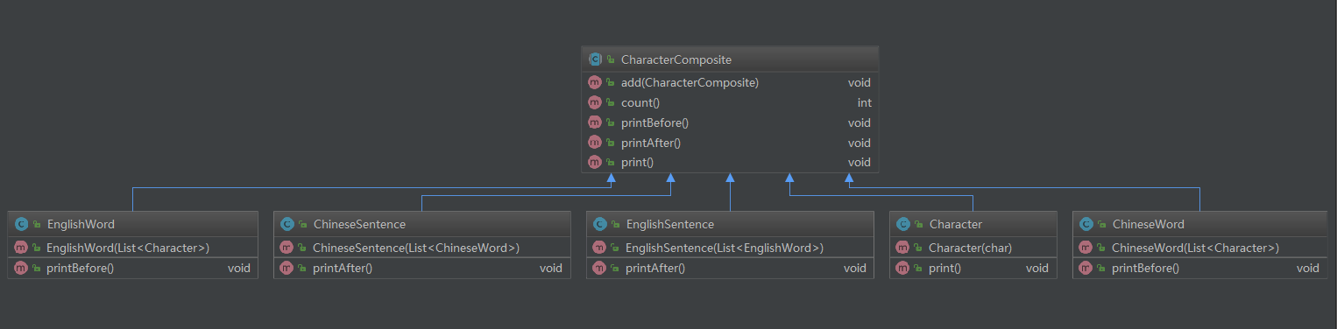Click the EnglishWord class icon
This screenshot has height=329, width=1337.
point(21,224)
